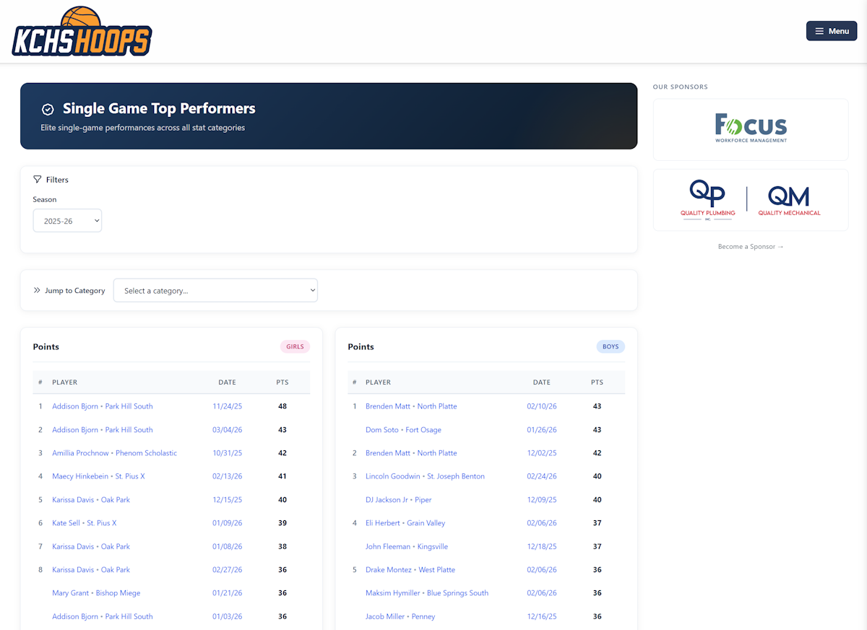Image resolution: width=867 pixels, height=630 pixels.
Task: Open Brenden Matt row dated 02/10/26
Action: click(x=411, y=406)
